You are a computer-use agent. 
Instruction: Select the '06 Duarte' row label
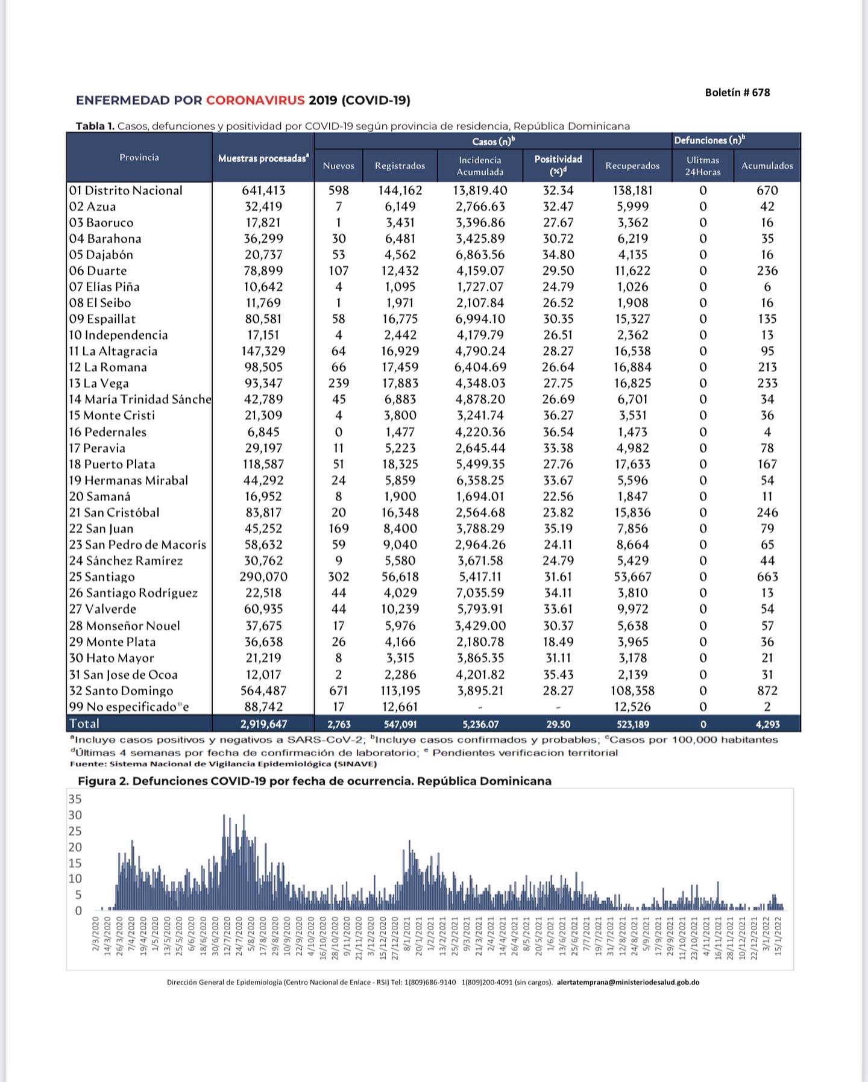[x=98, y=271]
